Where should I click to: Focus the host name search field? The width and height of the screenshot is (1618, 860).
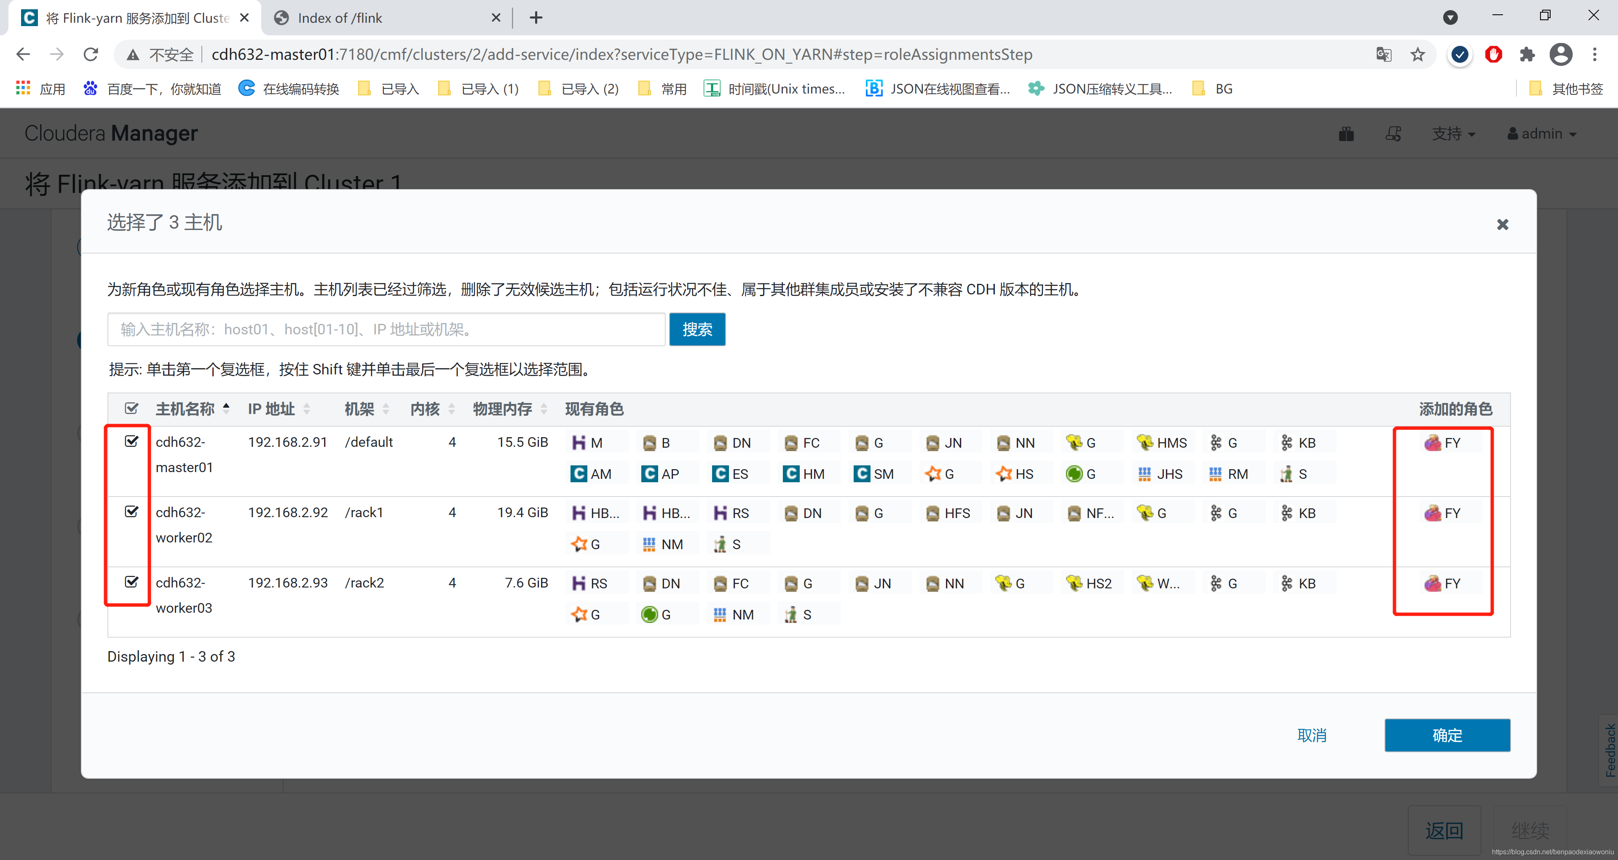coord(386,329)
